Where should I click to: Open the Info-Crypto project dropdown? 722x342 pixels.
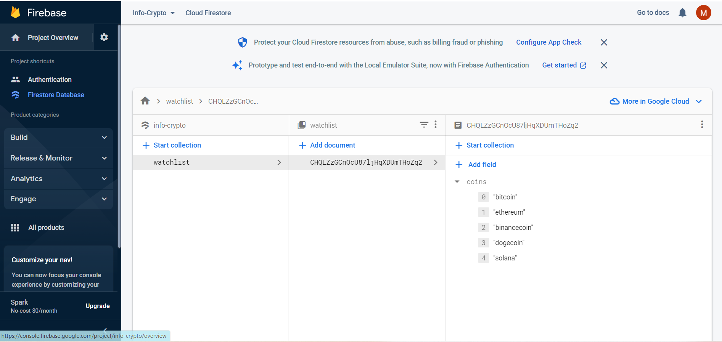click(x=154, y=13)
